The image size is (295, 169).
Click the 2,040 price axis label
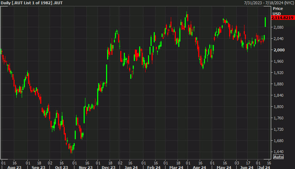click(278, 39)
